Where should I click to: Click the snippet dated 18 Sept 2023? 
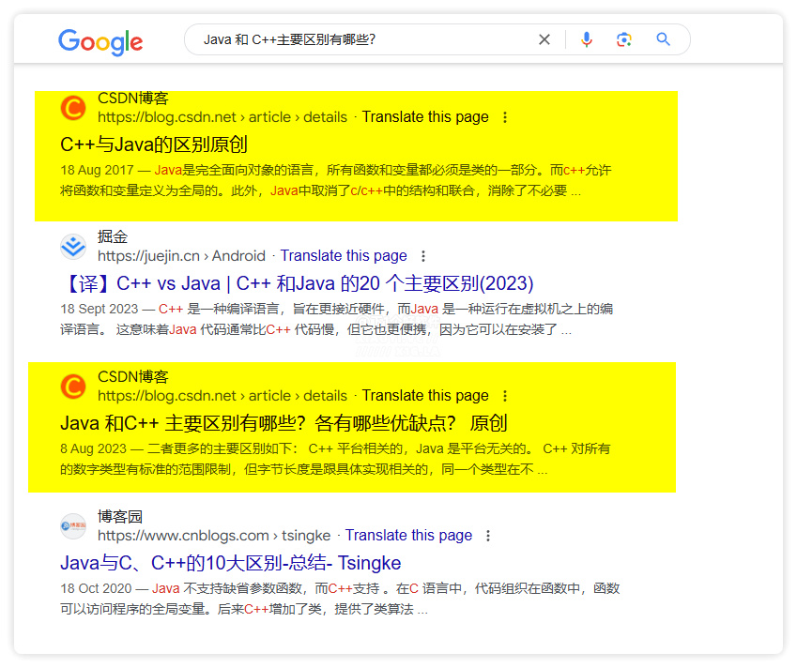pyautogui.click(x=336, y=319)
